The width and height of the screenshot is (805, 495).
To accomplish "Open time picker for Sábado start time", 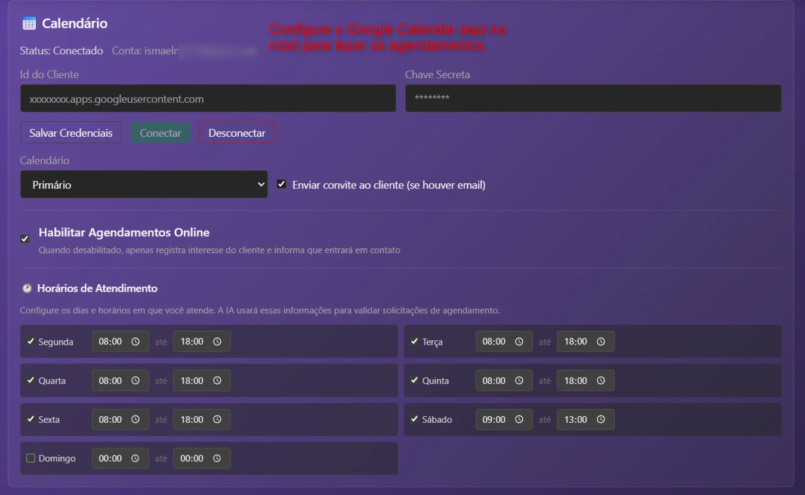I will click(519, 419).
